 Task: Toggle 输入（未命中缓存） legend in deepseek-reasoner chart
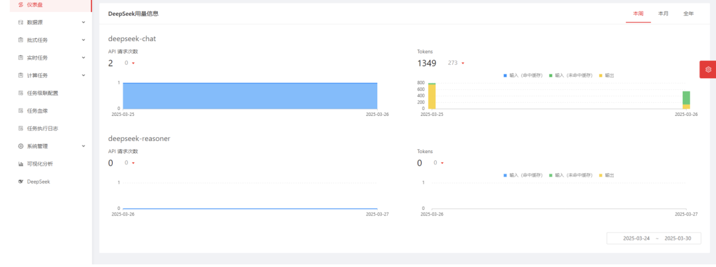(x=571, y=176)
